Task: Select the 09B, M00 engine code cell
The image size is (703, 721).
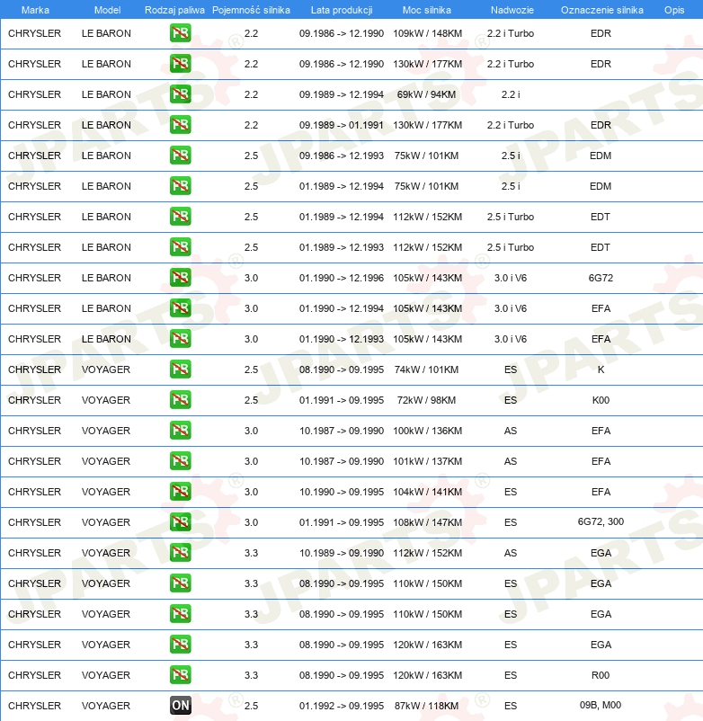Action: (x=601, y=706)
